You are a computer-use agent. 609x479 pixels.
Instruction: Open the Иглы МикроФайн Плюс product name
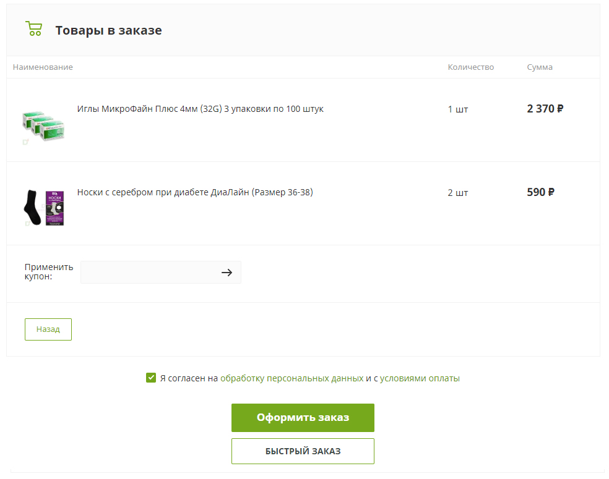(x=200, y=109)
